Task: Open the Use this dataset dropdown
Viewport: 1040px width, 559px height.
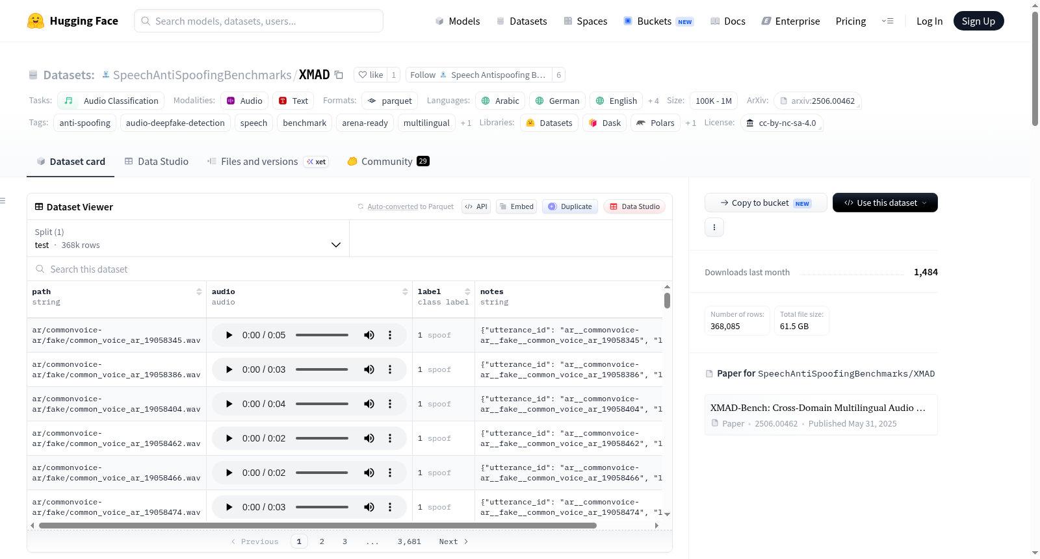Action: point(885,203)
